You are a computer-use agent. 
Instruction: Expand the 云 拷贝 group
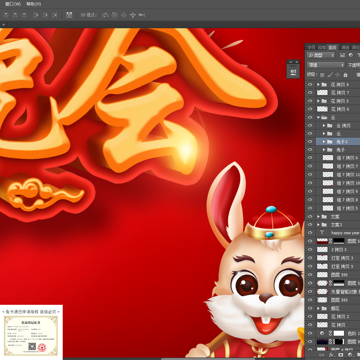pos(324,125)
